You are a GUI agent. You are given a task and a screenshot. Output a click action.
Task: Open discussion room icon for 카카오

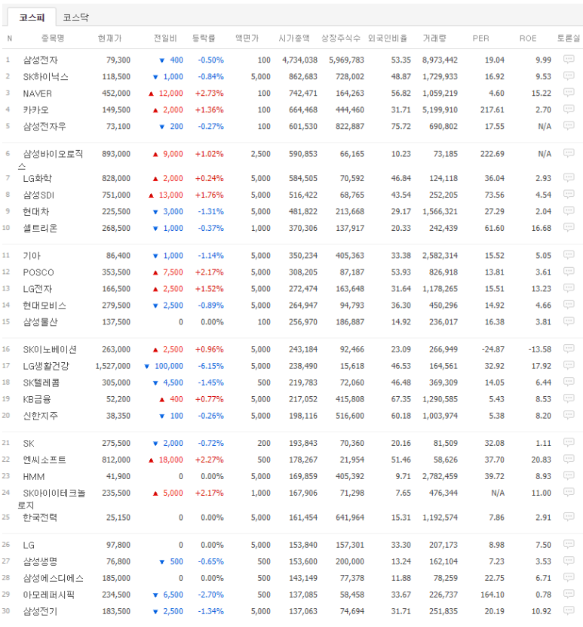coord(568,109)
